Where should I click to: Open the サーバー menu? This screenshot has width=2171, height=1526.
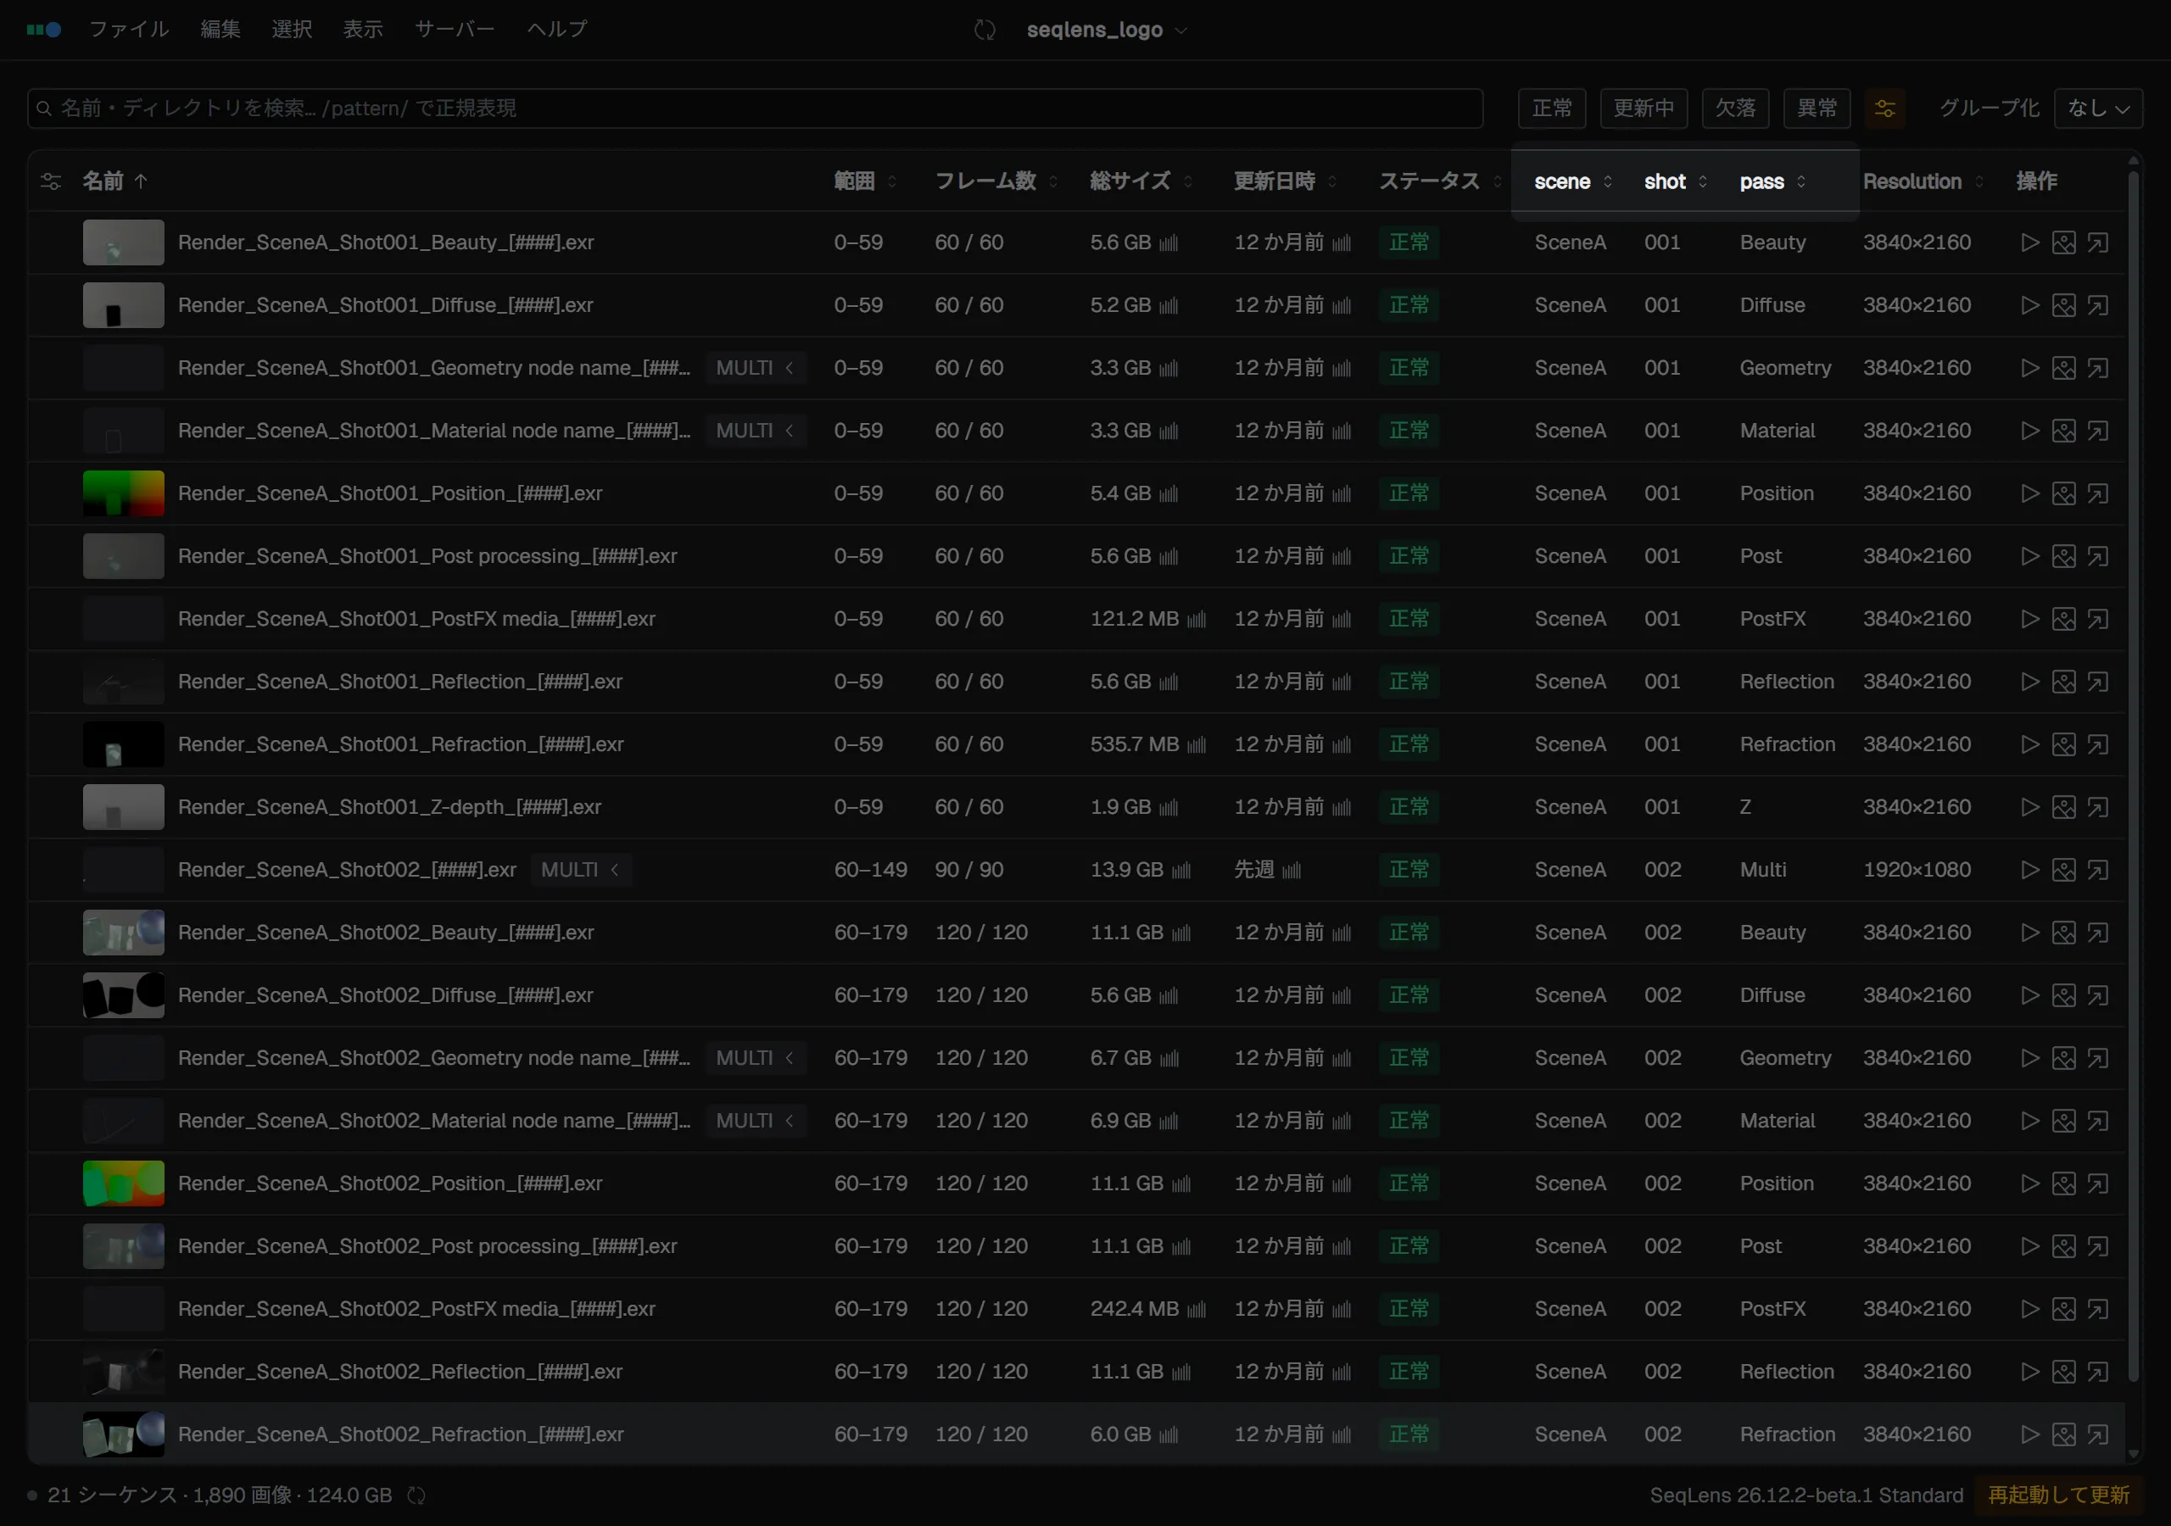tap(455, 30)
